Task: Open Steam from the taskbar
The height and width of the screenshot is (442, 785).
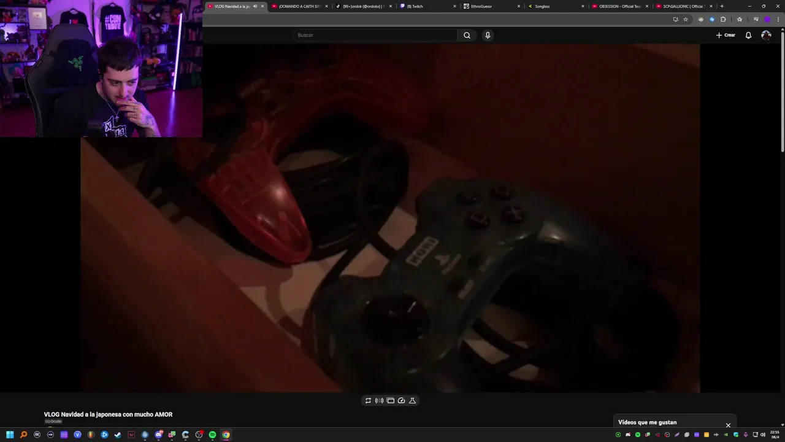Action: pos(118,435)
